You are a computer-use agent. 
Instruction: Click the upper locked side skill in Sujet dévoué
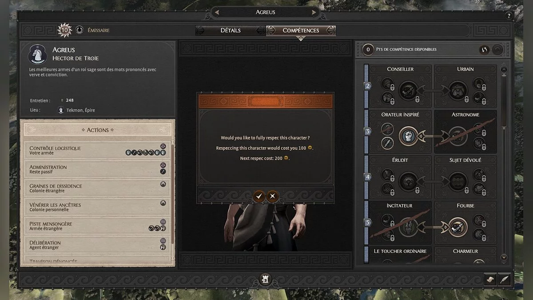[x=478, y=175]
